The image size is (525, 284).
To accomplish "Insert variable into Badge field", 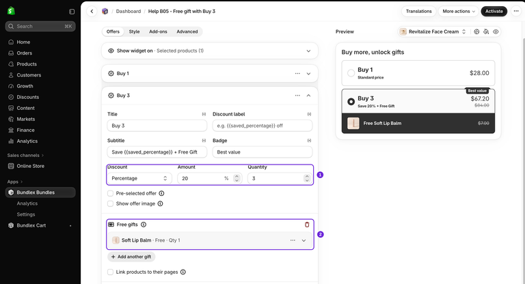I will (x=309, y=141).
